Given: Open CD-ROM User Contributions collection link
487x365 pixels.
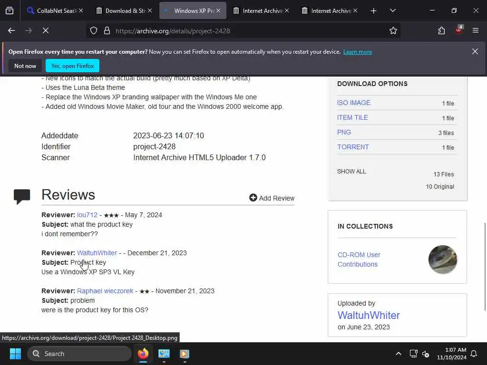Looking at the screenshot, I should [359, 259].
